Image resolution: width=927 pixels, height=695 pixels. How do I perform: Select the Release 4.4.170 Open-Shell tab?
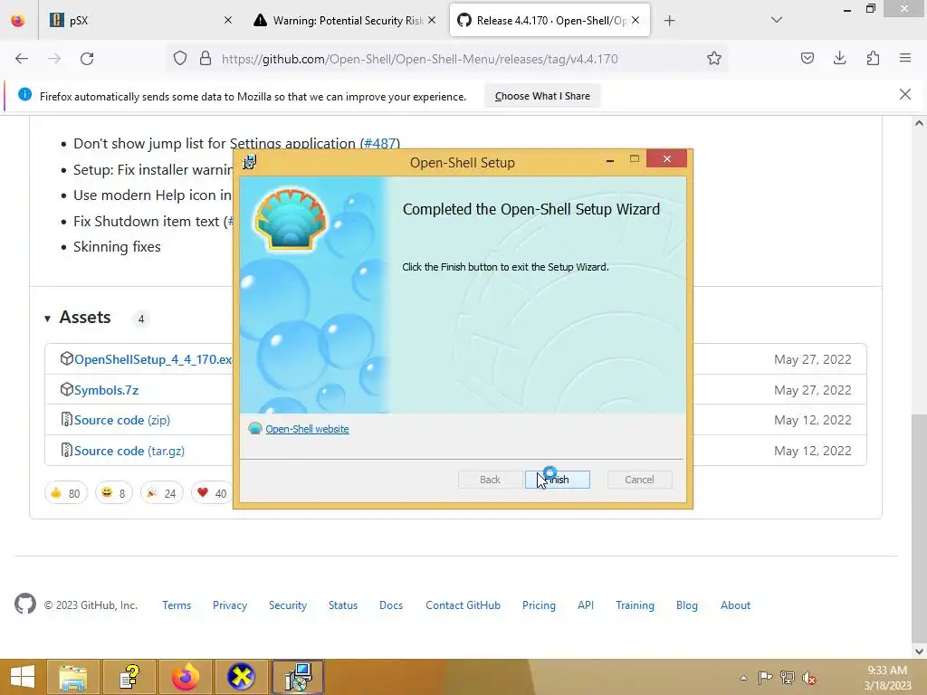coord(550,21)
